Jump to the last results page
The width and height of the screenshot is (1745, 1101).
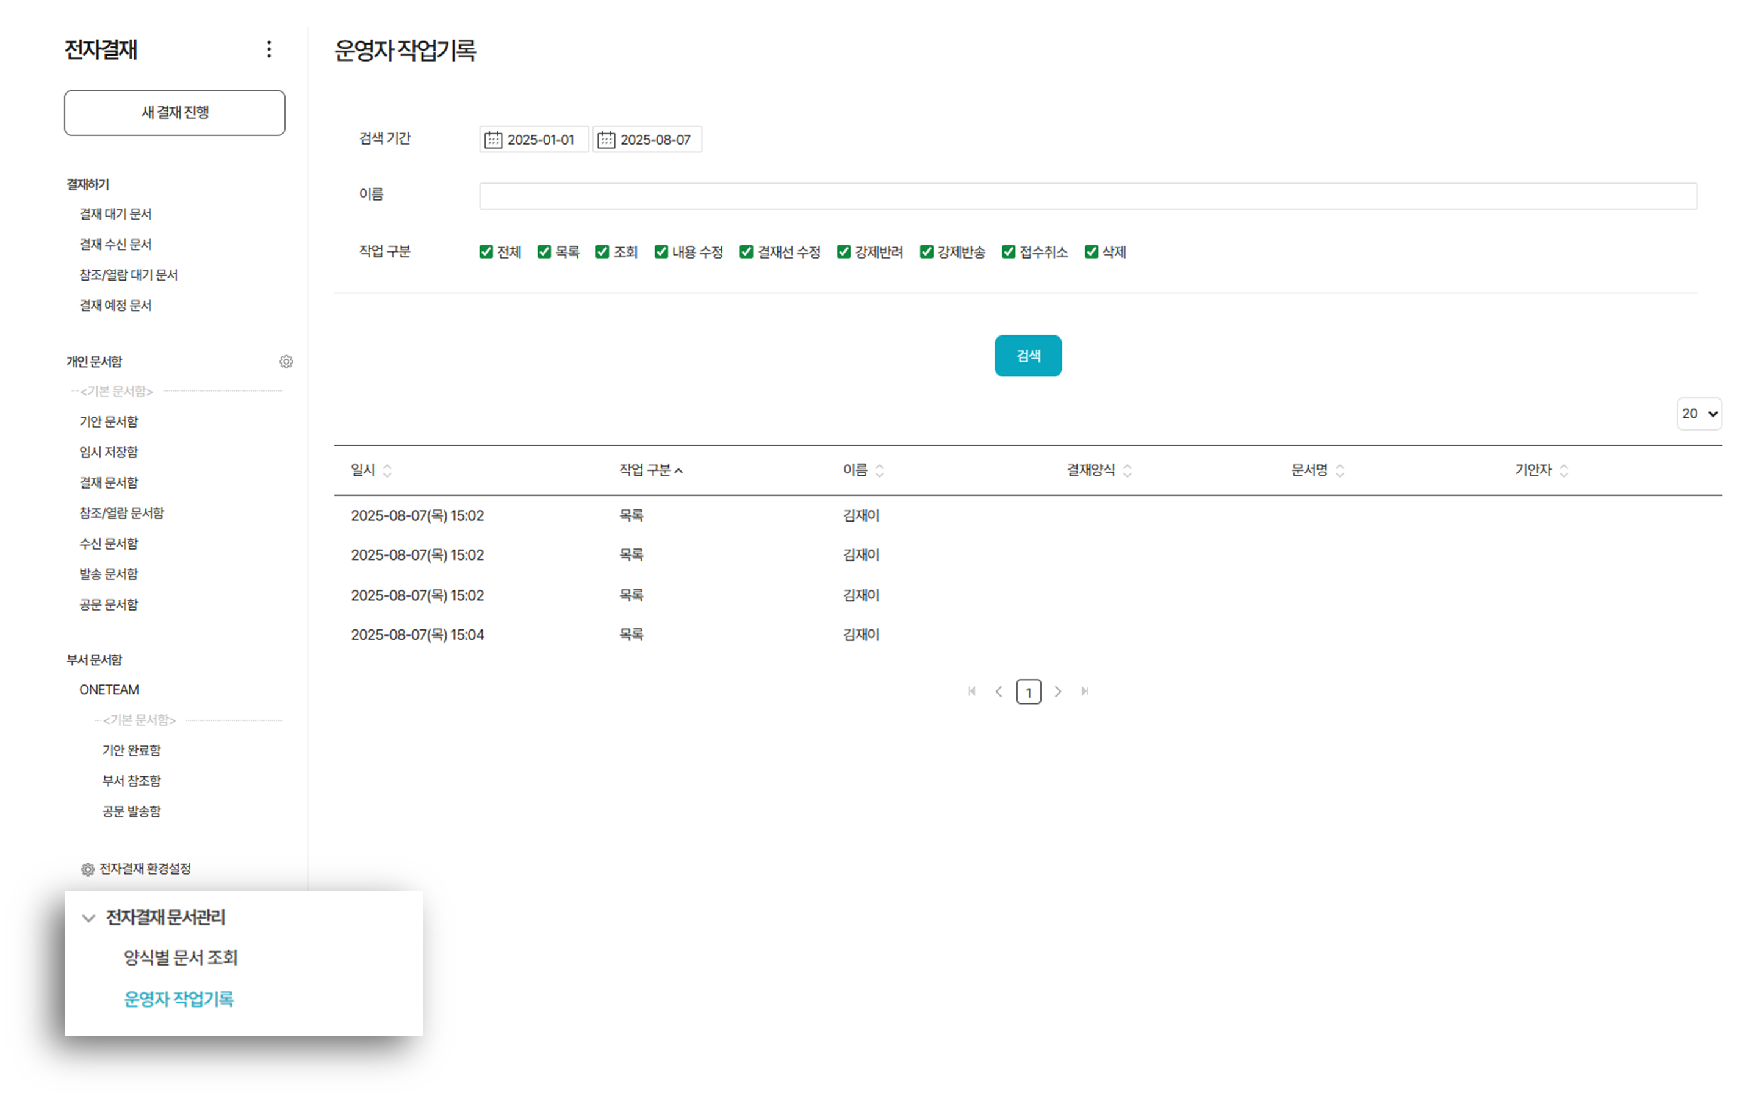tap(1085, 692)
